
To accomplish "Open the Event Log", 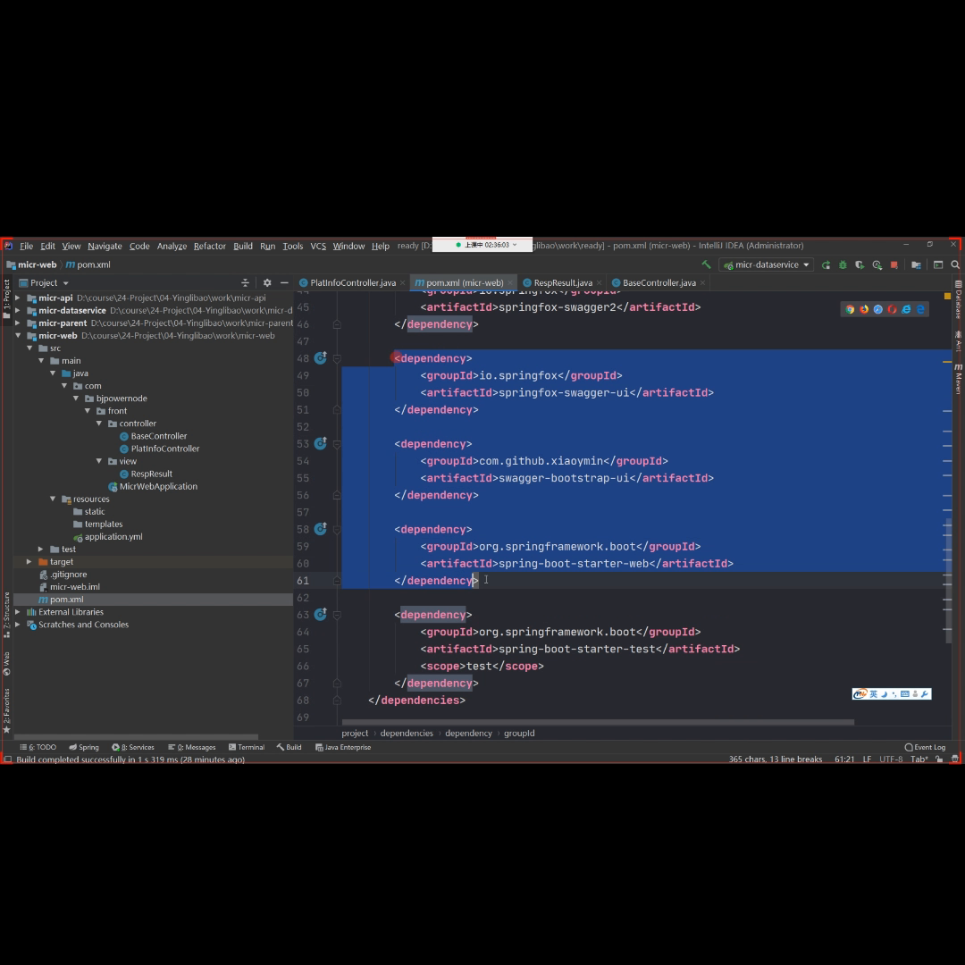I will [x=925, y=748].
